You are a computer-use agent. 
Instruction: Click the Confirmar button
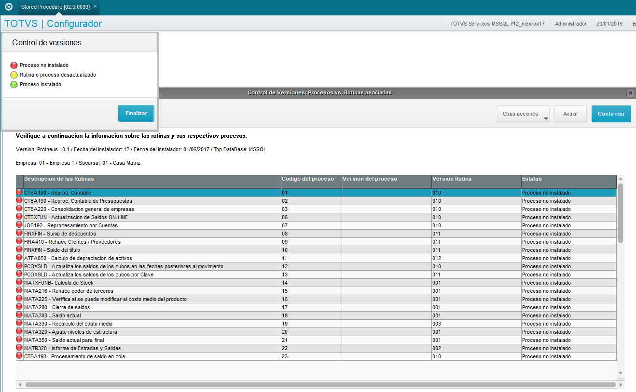point(611,114)
